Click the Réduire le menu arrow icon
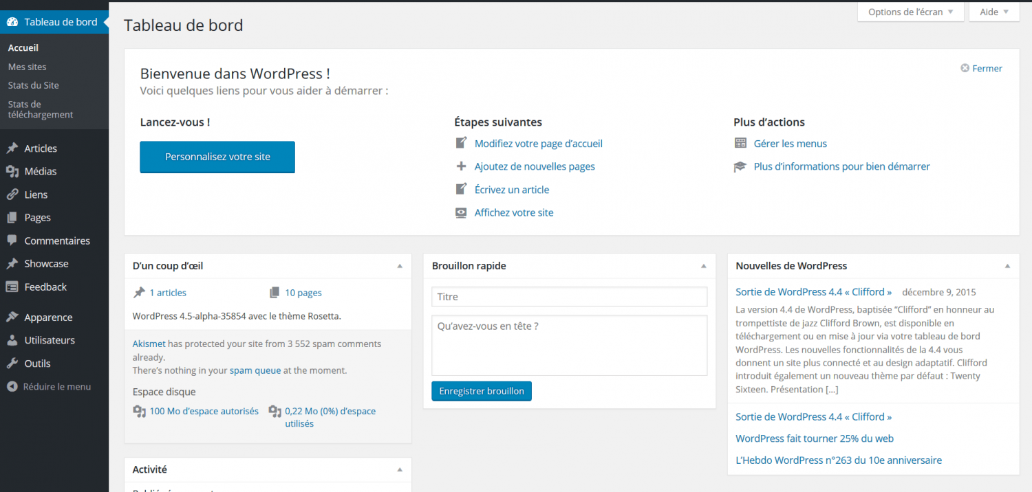Screen dimensions: 1032x492 pos(12,387)
